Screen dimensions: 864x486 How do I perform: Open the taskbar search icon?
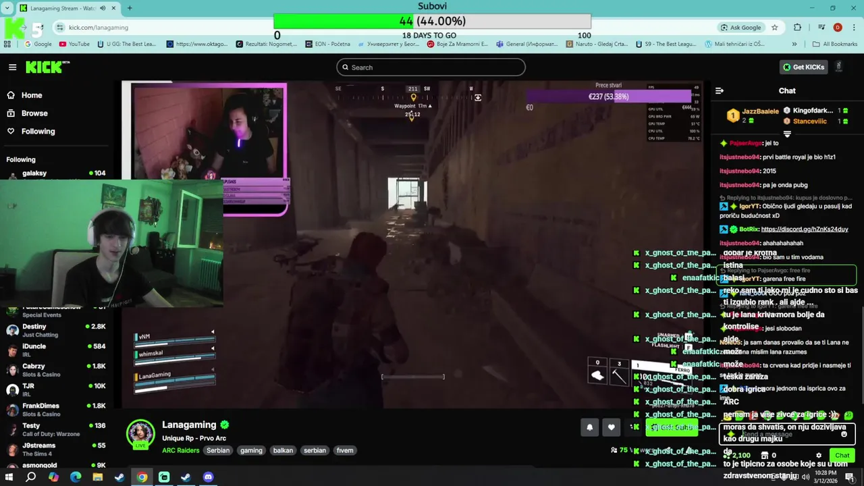click(x=30, y=477)
